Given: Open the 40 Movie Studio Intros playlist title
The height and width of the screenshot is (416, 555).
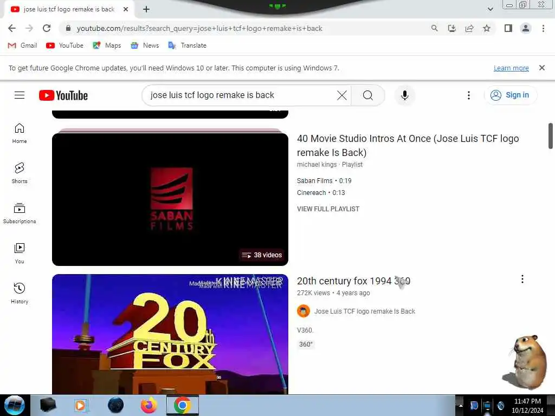Looking at the screenshot, I should coord(408,145).
